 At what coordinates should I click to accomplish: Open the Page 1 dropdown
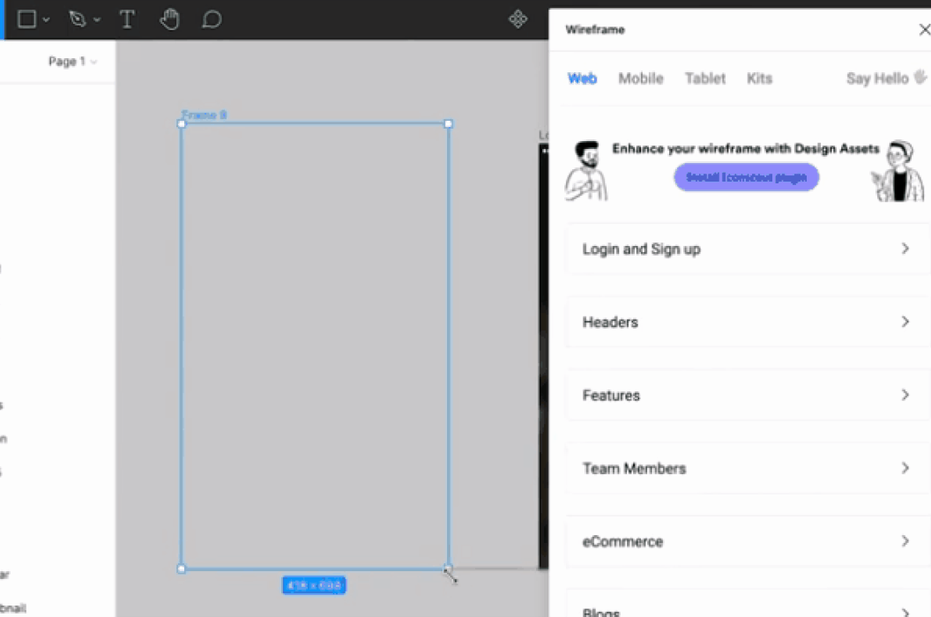point(72,61)
